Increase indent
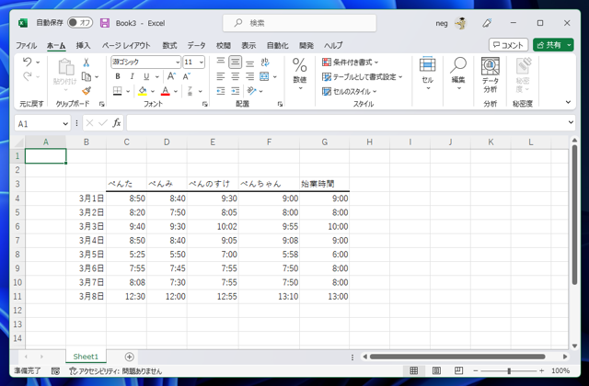Screen dimensions: 589x386 (236, 91)
